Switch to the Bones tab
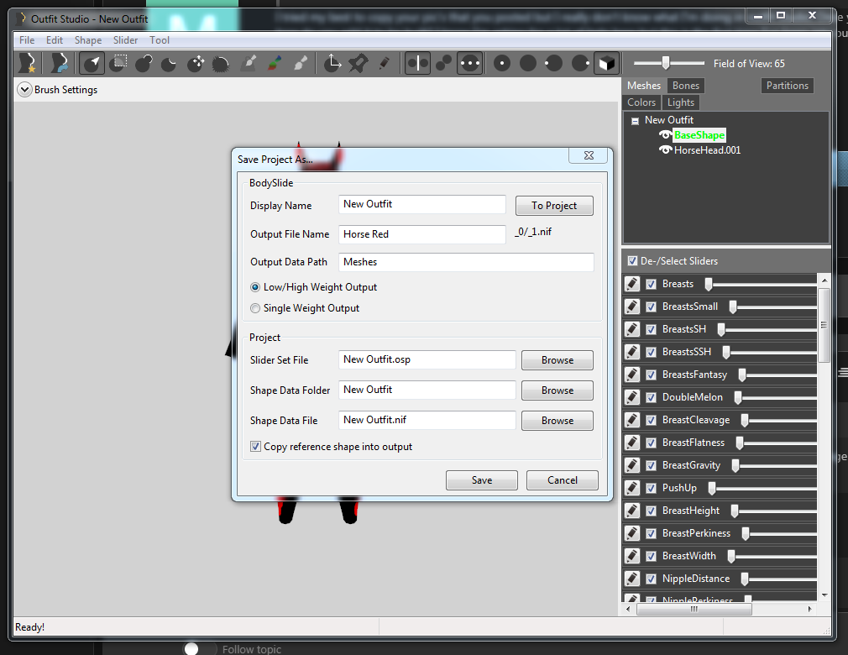 [686, 86]
